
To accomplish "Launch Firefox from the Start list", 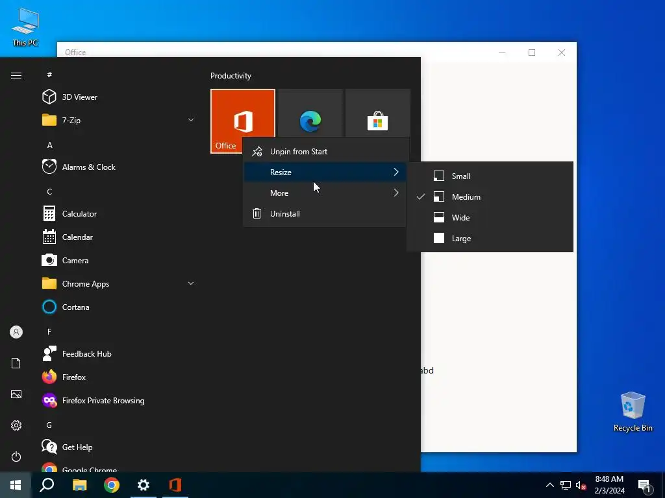I will click(119, 377).
